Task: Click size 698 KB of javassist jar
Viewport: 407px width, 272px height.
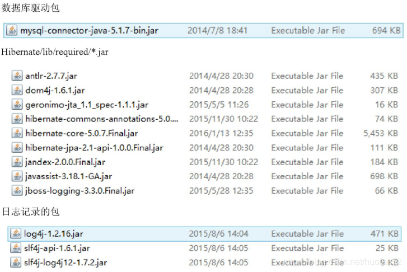Action: (x=384, y=176)
